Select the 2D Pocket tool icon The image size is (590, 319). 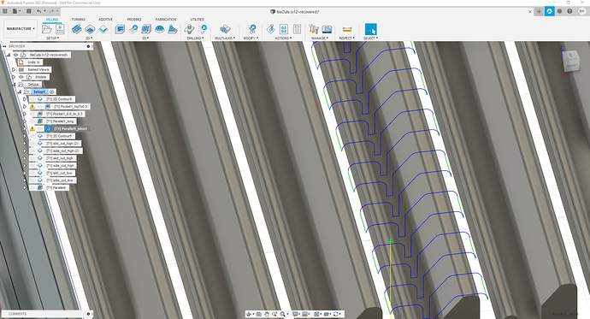(90, 29)
